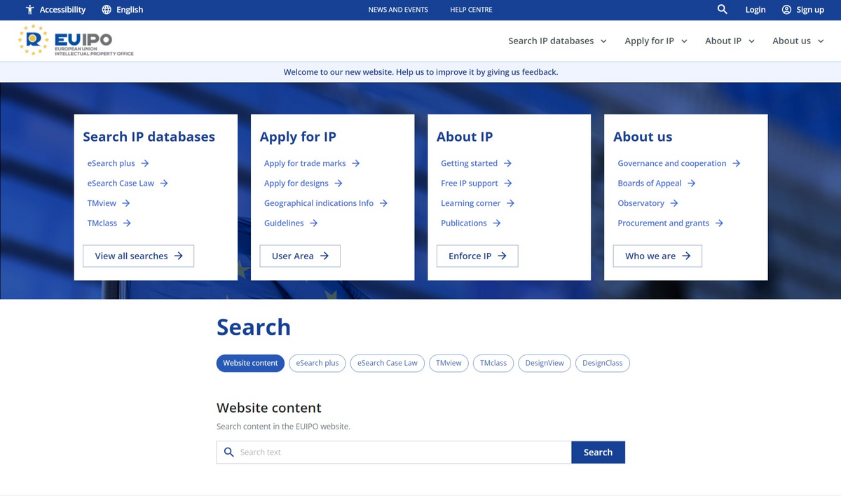The image size is (841, 496).
Task: Open TMclass link in Search card
Action: [109, 223]
